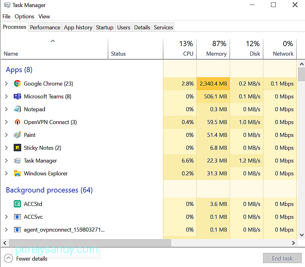Click the Task Manager row icon
305x267 pixels.
click(x=17, y=161)
